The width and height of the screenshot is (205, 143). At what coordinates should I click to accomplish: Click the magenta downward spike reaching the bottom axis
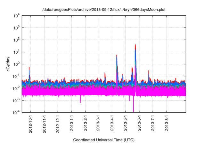pos(133,110)
